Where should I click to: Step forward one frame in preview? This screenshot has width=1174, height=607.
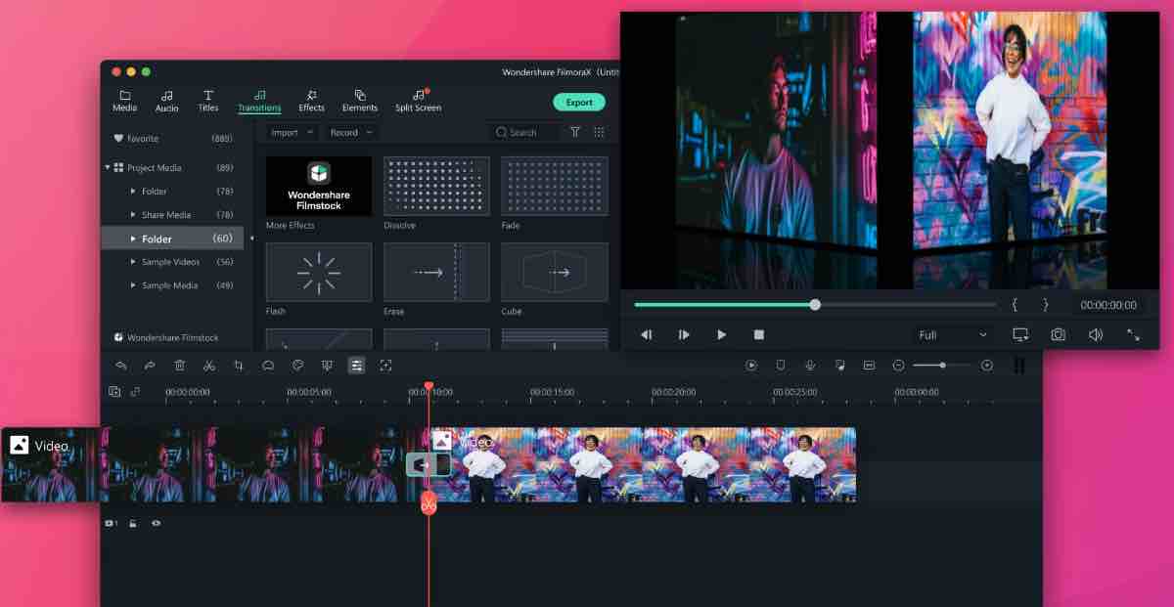click(684, 334)
